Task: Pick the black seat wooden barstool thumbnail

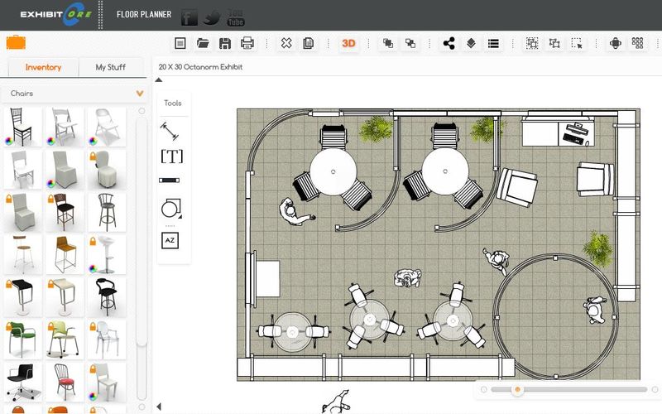Action: pos(65,212)
